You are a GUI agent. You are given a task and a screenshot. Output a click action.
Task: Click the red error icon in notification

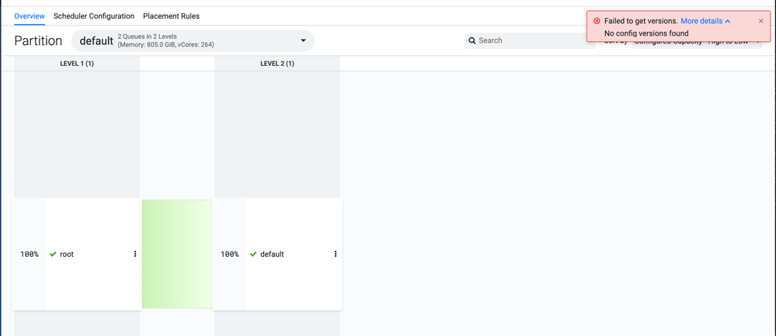[597, 21]
